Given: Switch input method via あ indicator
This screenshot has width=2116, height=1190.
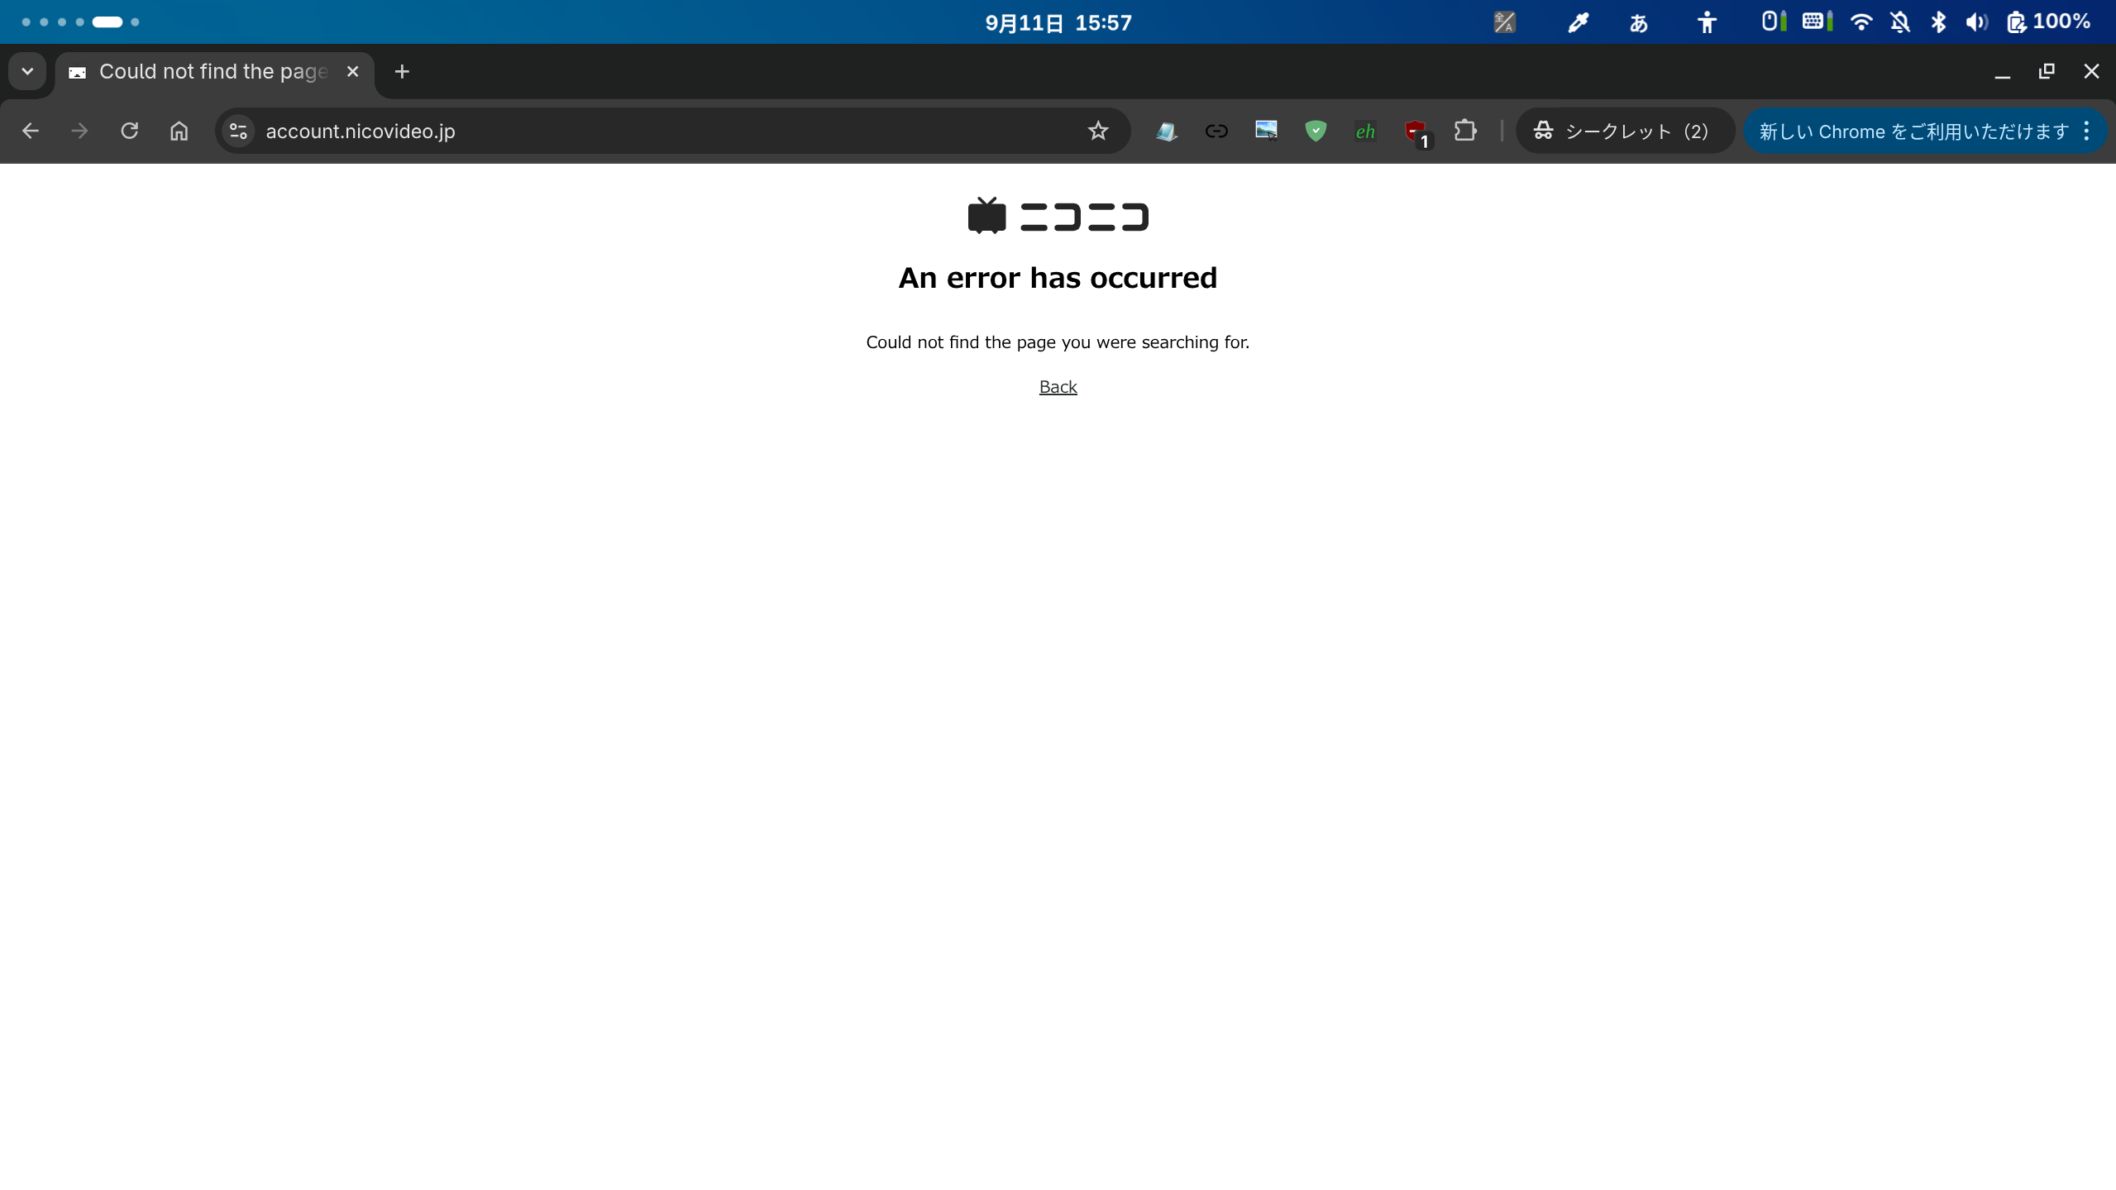Looking at the screenshot, I should tap(1638, 22).
